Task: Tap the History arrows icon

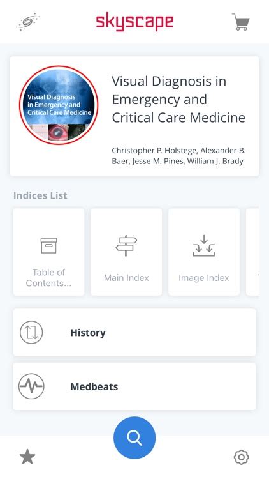Action: tap(31, 332)
